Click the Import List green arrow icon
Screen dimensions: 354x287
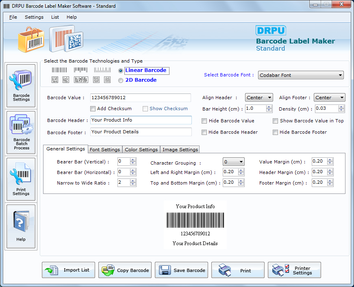click(52, 270)
